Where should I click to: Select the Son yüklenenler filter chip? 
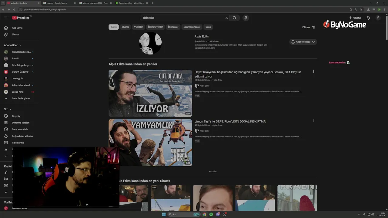click(192, 27)
